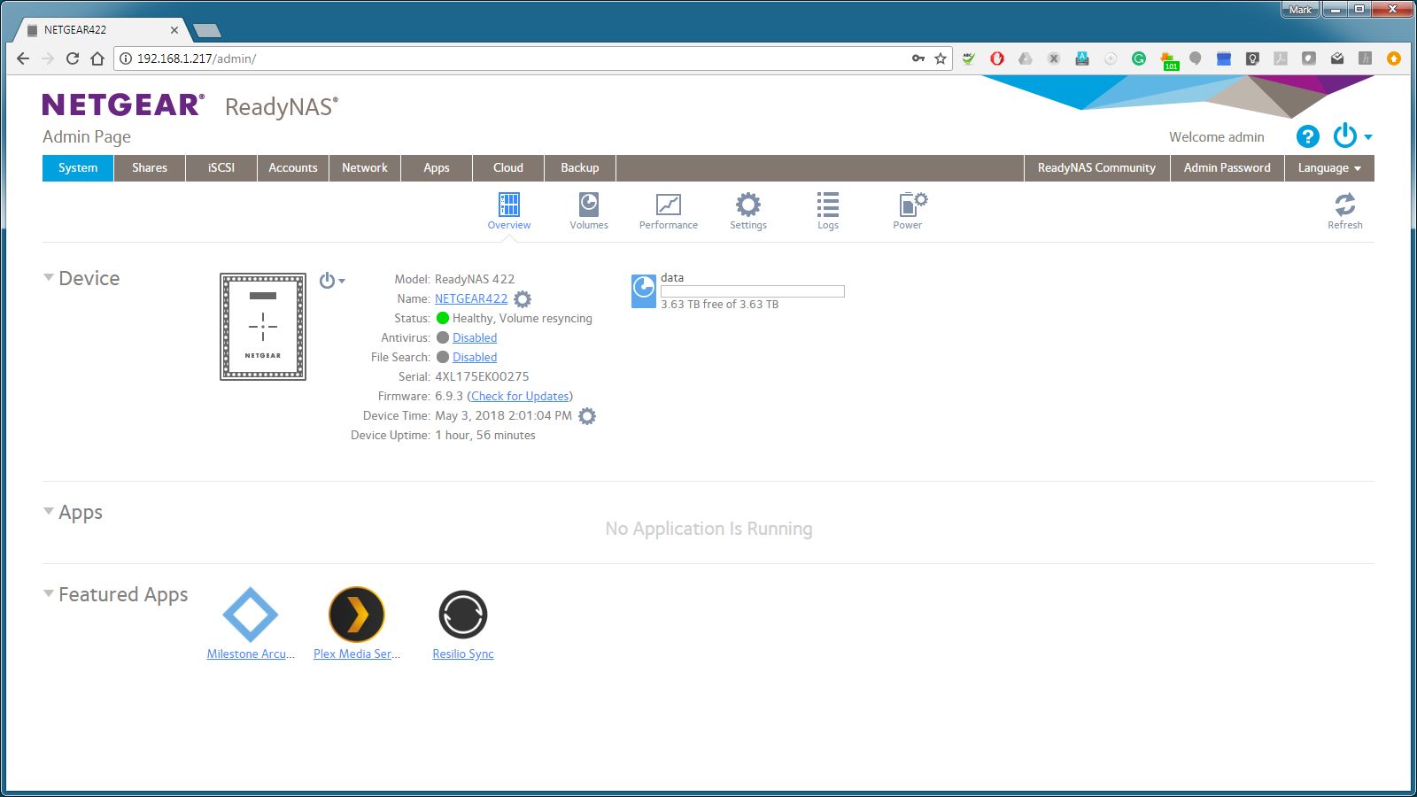Click the Antivirus Disabled link
Screen dimensions: 1417x797
point(475,338)
